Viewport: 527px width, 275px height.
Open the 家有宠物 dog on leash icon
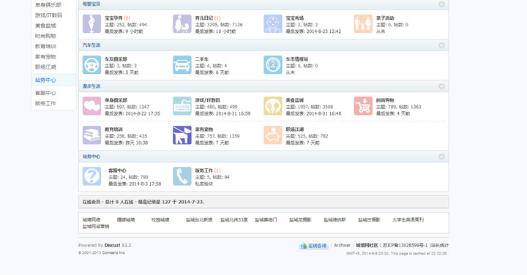182,135
